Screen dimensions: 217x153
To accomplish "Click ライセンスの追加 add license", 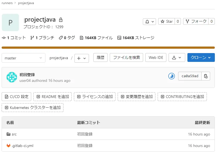I will [x=95, y=97].
